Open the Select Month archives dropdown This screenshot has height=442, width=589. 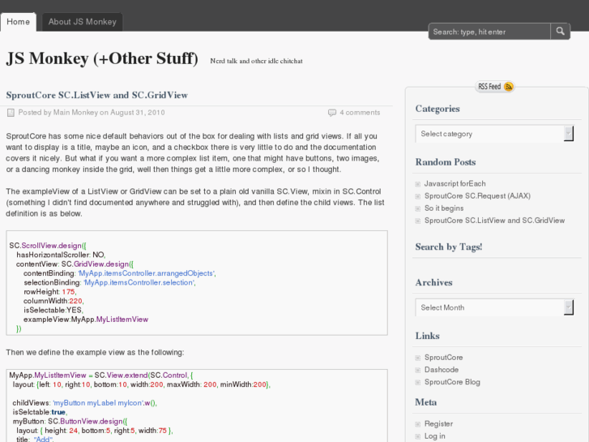494,307
